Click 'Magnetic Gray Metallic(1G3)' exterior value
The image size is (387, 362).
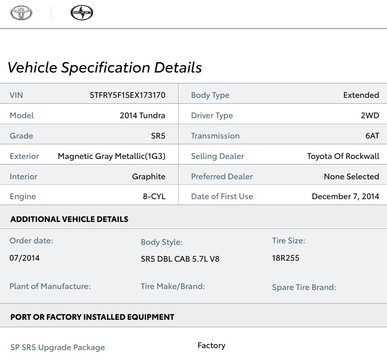tap(111, 156)
